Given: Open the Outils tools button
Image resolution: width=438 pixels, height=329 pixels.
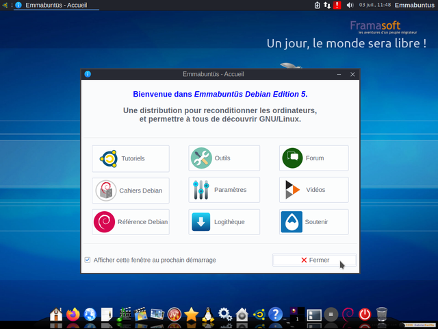Looking at the screenshot, I should coord(224,158).
